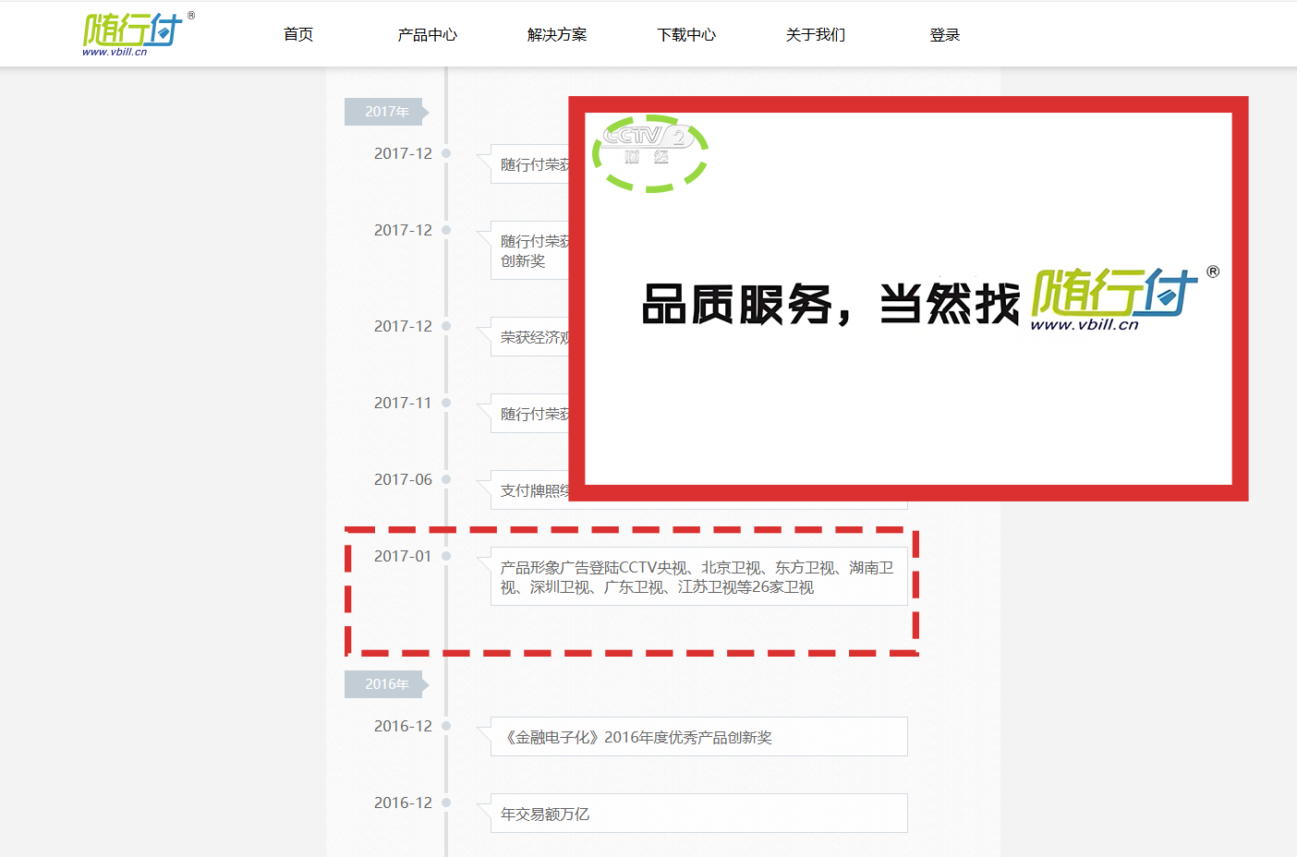Click the 2017-11 timeline date

pyautogui.click(x=403, y=403)
